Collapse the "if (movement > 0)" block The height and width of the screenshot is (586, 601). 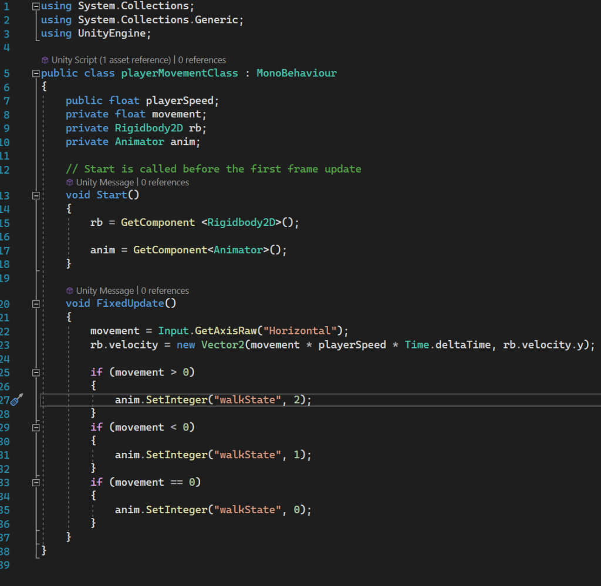click(x=36, y=372)
